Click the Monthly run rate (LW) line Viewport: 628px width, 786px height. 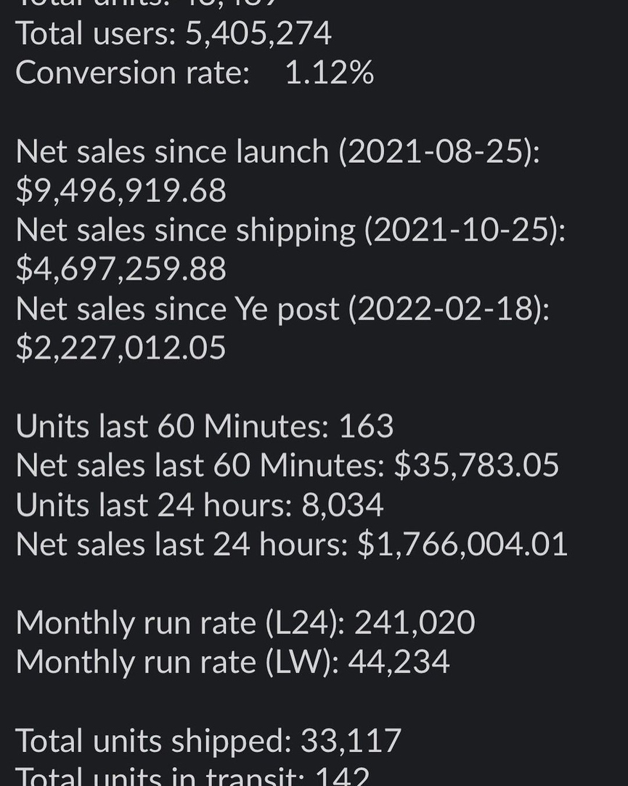pyautogui.click(x=232, y=662)
